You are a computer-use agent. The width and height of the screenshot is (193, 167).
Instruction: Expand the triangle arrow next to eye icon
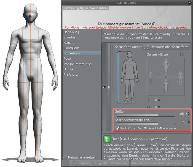pos(109,87)
